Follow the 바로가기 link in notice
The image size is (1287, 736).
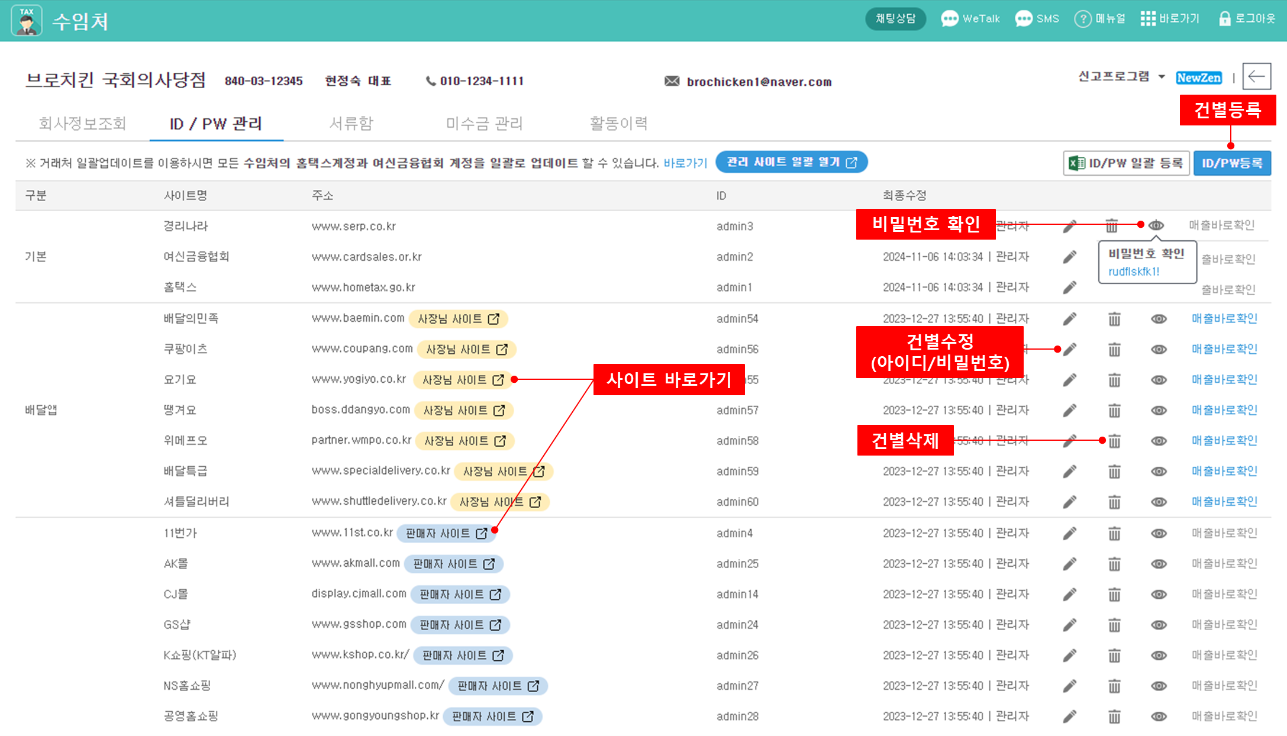(685, 163)
